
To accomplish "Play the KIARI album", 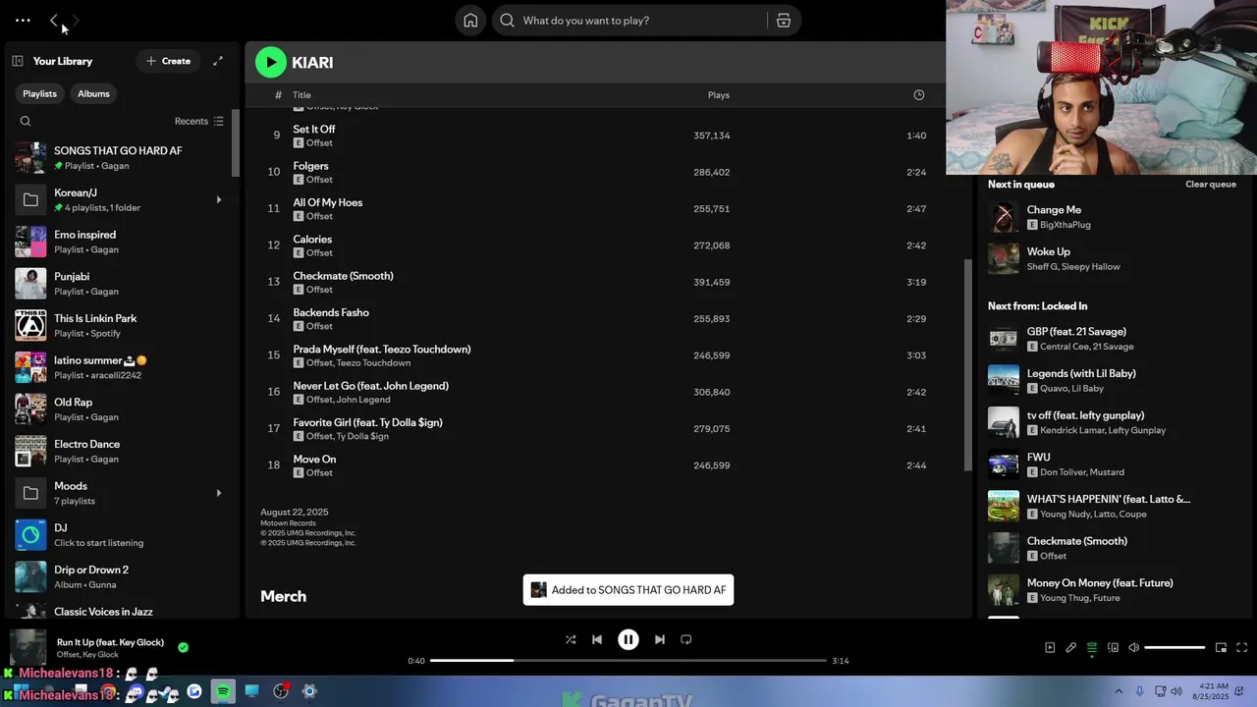I will [271, 62].
